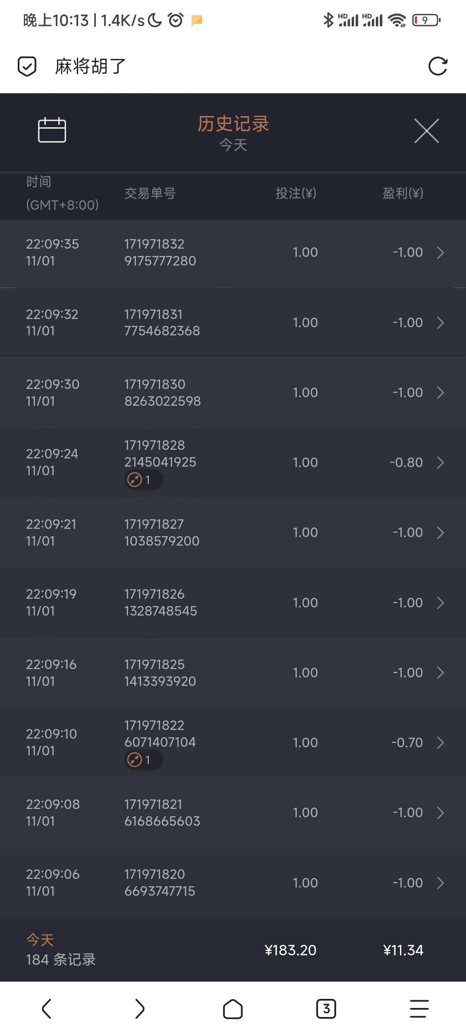The image size is (466, 1036).
Task: Show the 3 open tabs switcher
Action: click(326, 1009)
